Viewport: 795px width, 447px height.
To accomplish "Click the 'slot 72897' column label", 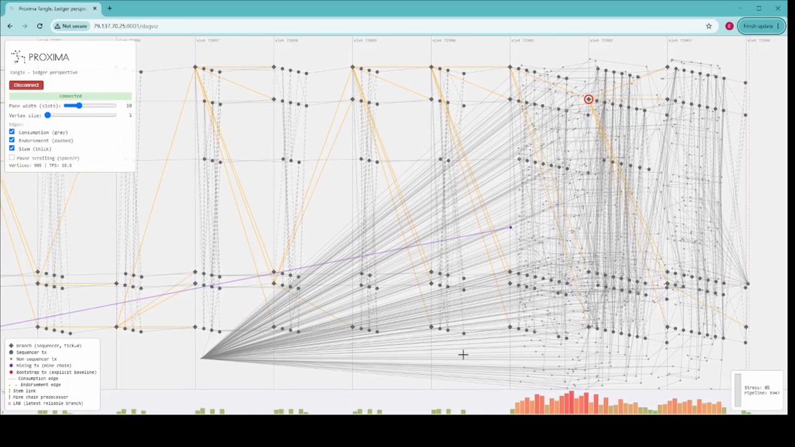I will [208, 40].
